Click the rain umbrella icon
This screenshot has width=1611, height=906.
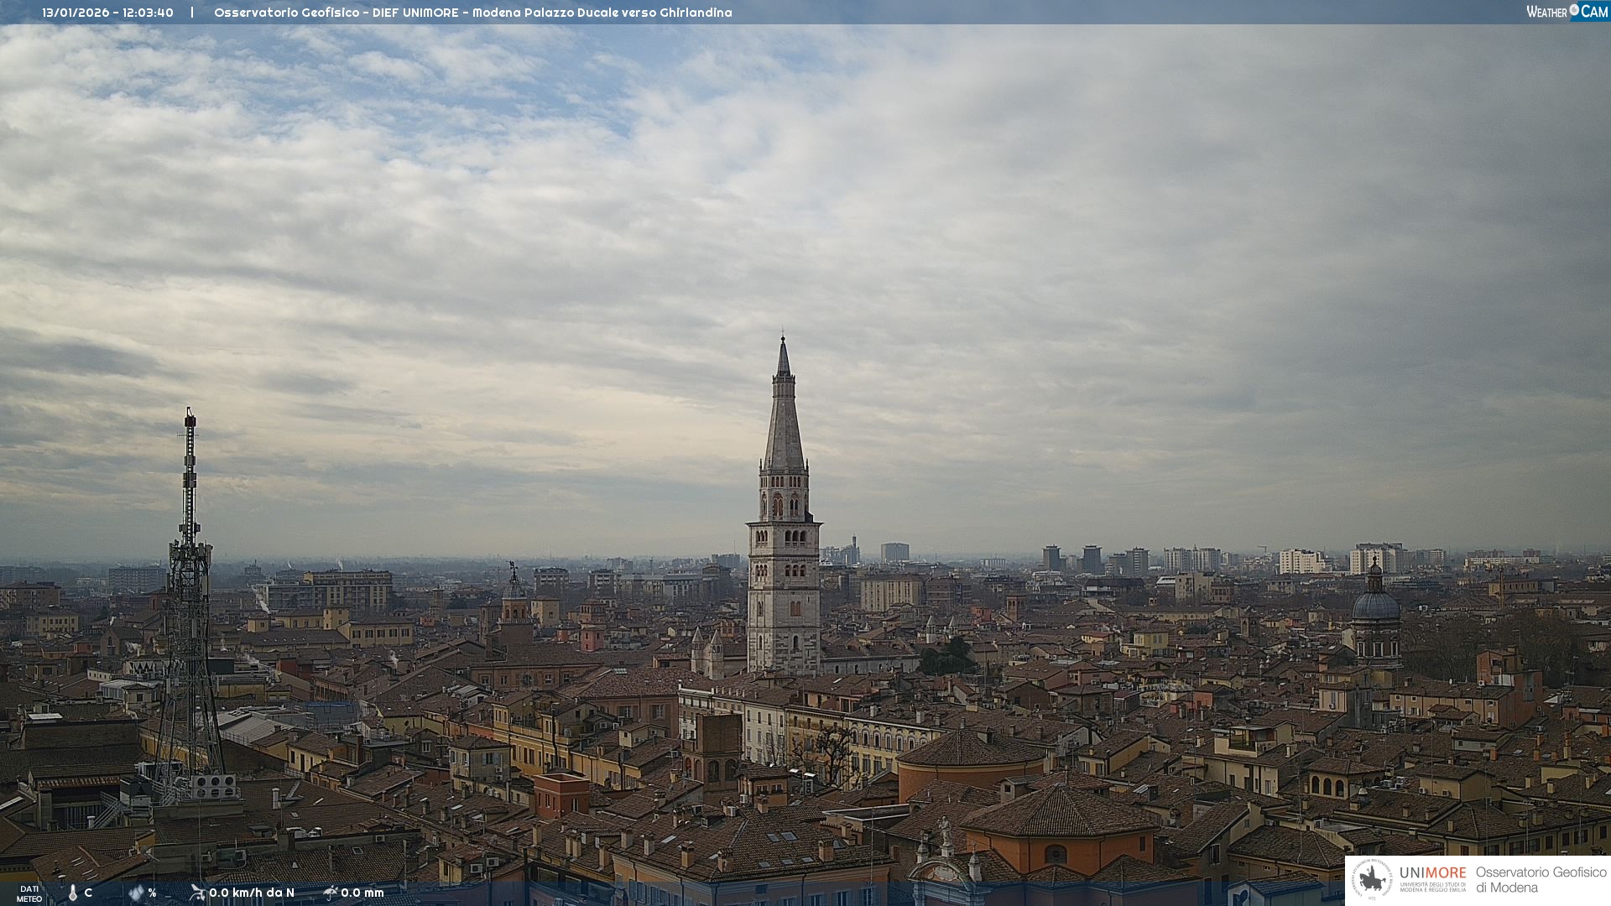tap(330, 892)
